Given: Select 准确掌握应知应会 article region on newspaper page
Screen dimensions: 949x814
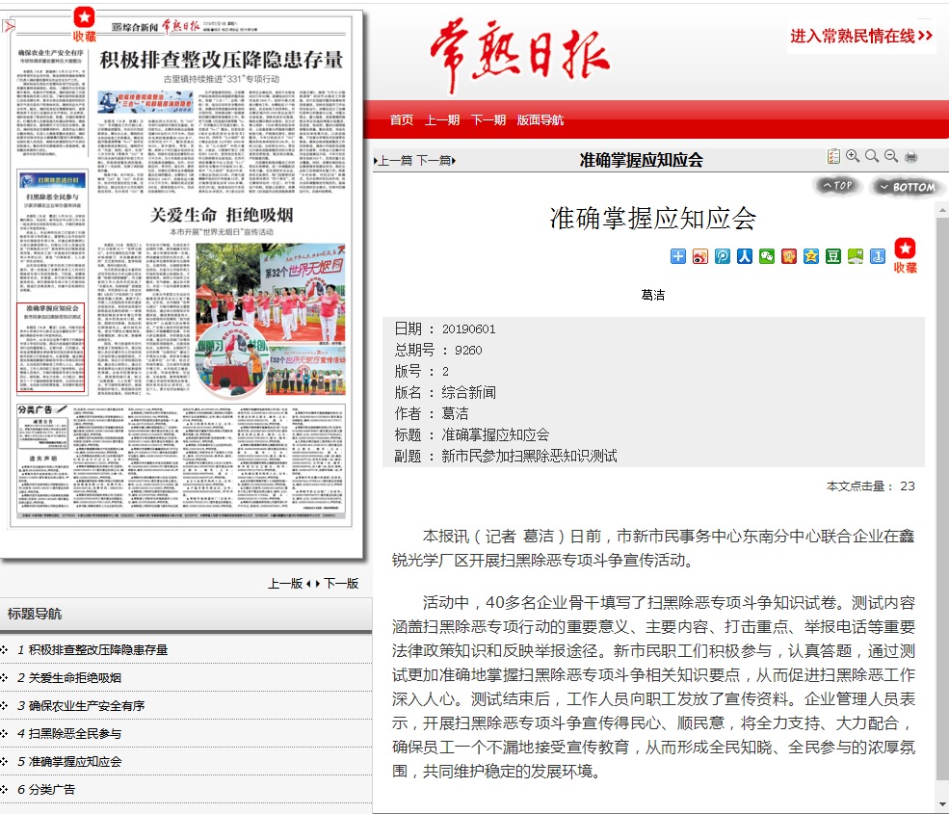Looking at the screenshot, I should click(x=51, y=348).
